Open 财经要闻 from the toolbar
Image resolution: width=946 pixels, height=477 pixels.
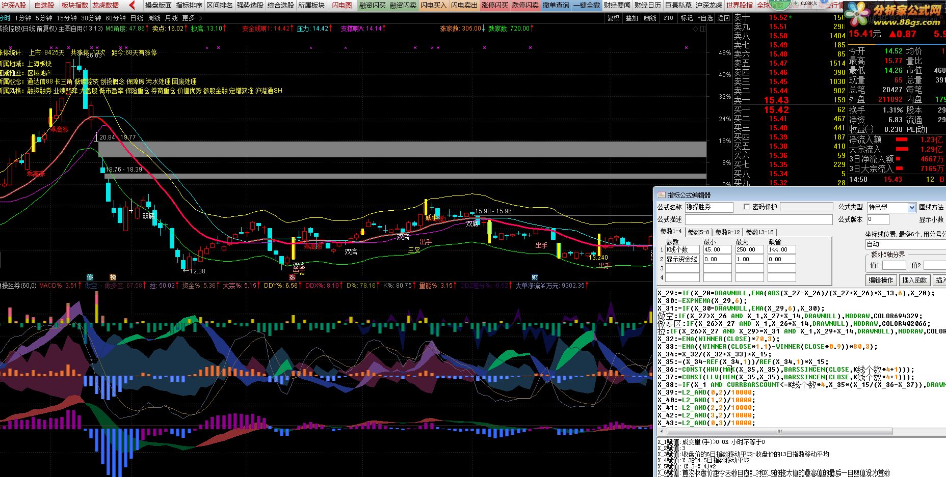[x=617, y=5]
